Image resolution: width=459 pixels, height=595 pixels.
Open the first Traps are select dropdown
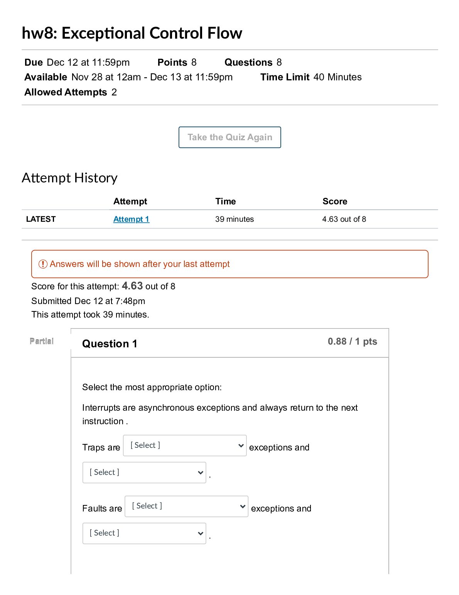click(x=185, y=445)
